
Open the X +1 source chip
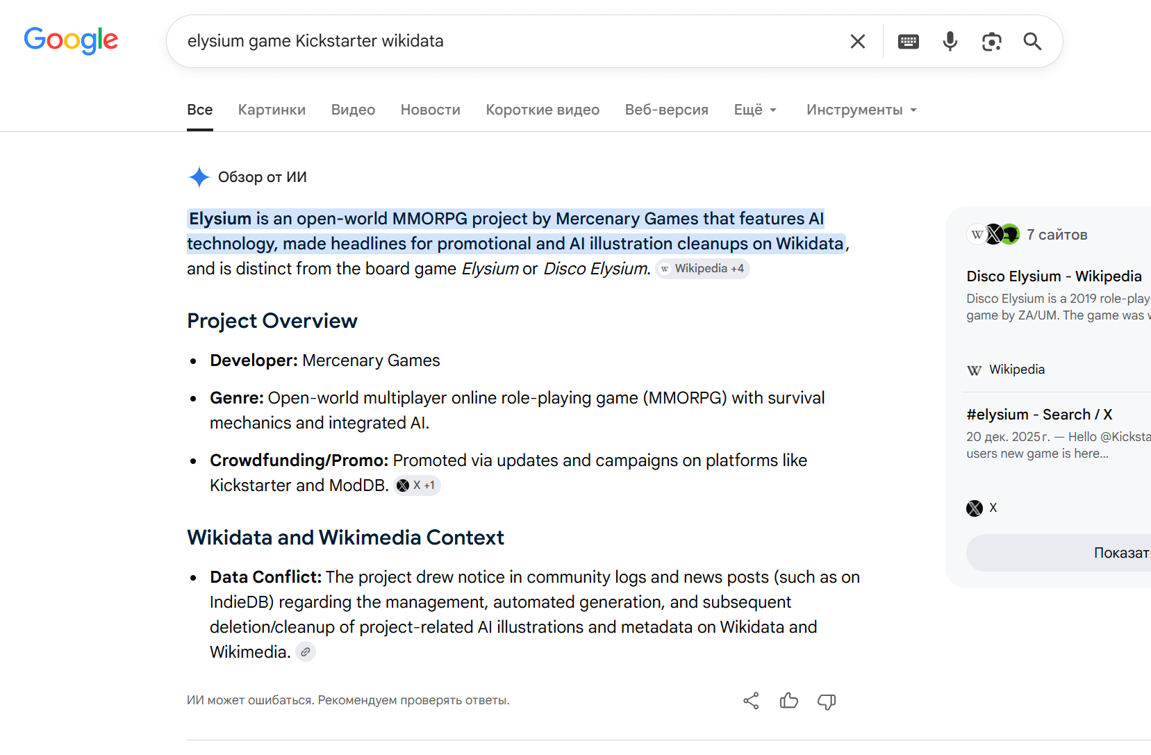417,486
